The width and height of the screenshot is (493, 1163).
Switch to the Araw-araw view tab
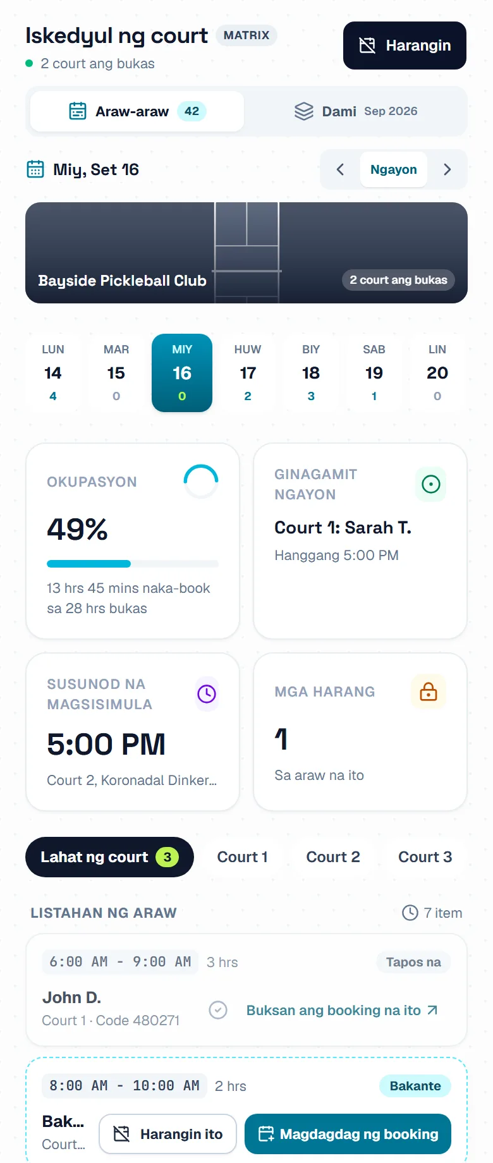(x=137, y=111)
